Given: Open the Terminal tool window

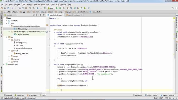Looking at the screenshot, I should coord(8,95).
